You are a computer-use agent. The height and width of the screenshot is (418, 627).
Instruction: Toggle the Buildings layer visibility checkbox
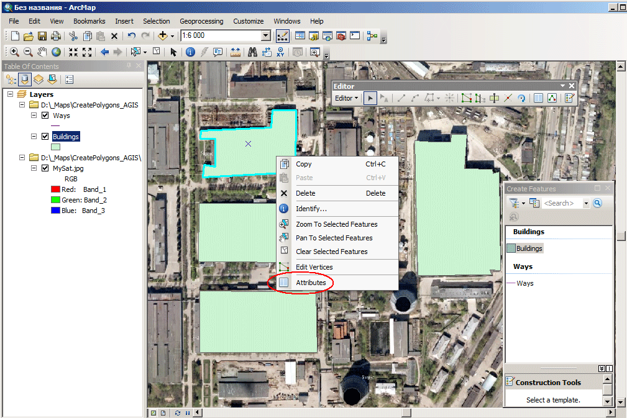[45, 136]
